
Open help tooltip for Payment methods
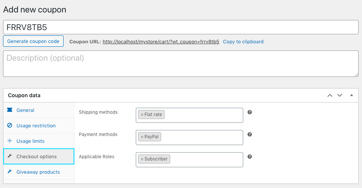coord(250,135)
